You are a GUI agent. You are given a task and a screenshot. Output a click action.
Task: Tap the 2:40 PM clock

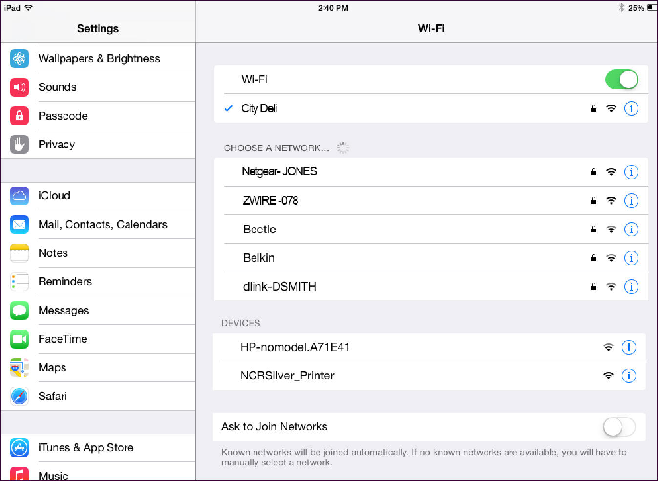(x=333, y=8)
